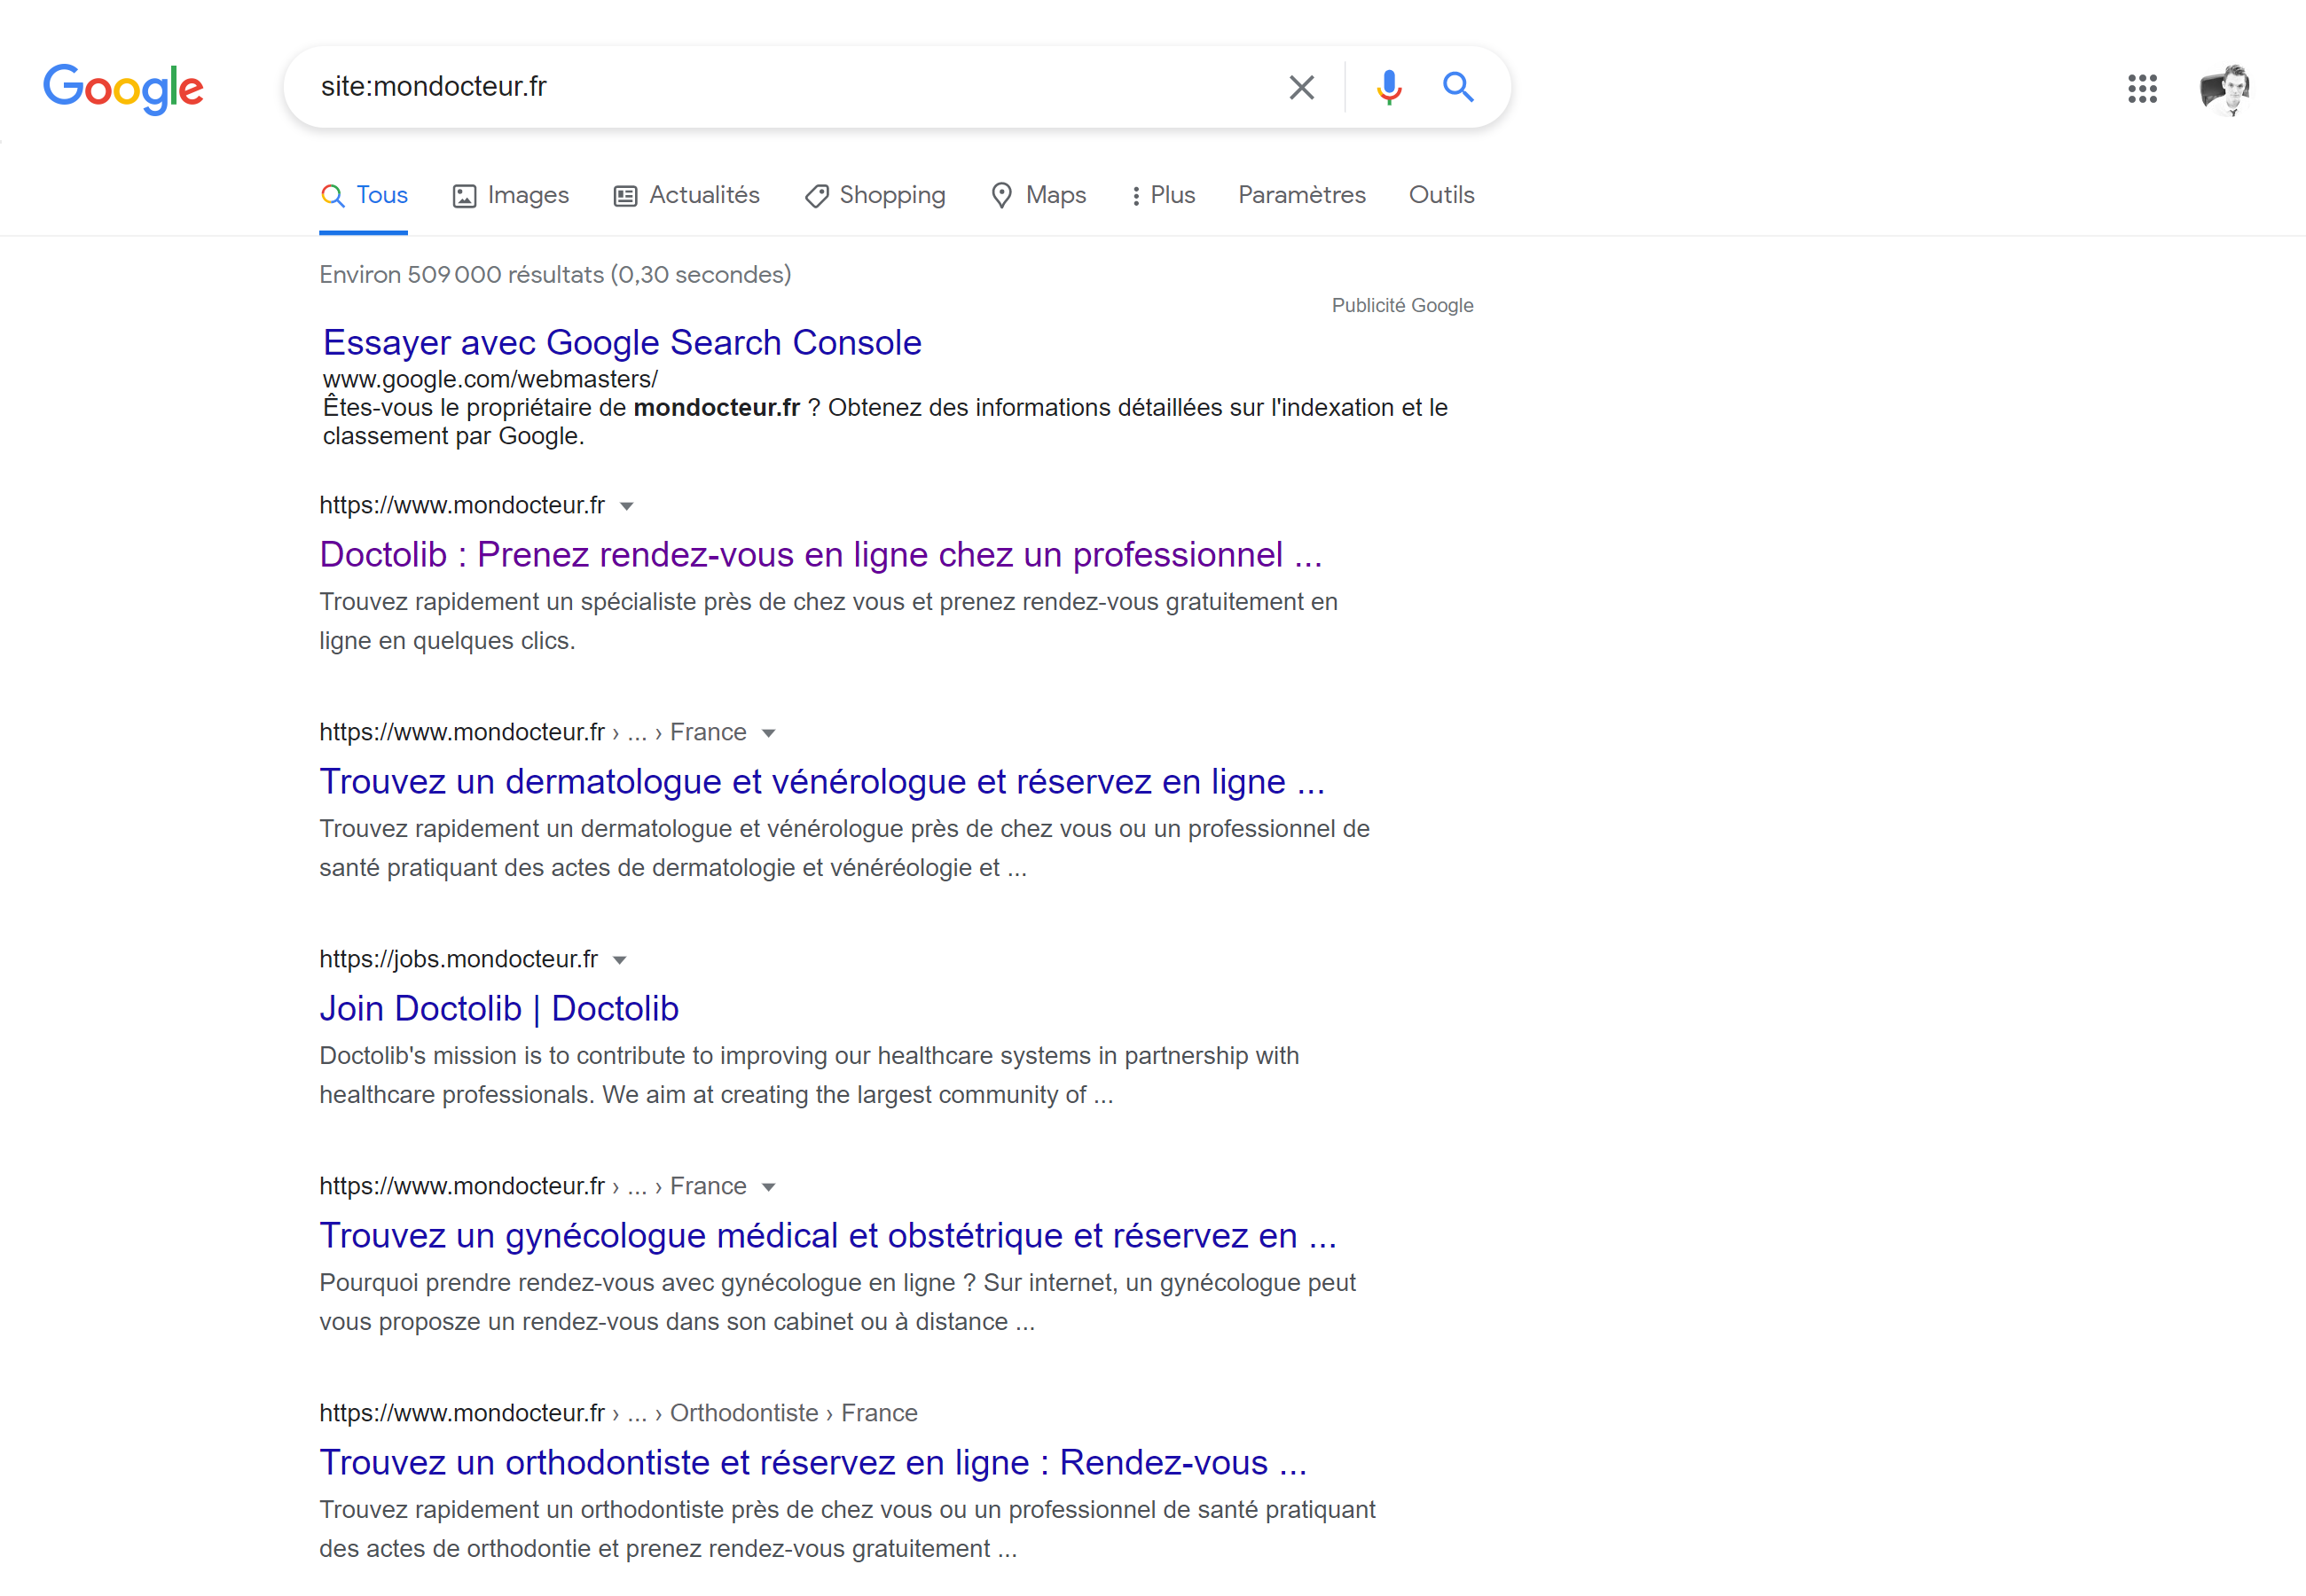Start voice search with microphone icon

tap(1388, 88)
